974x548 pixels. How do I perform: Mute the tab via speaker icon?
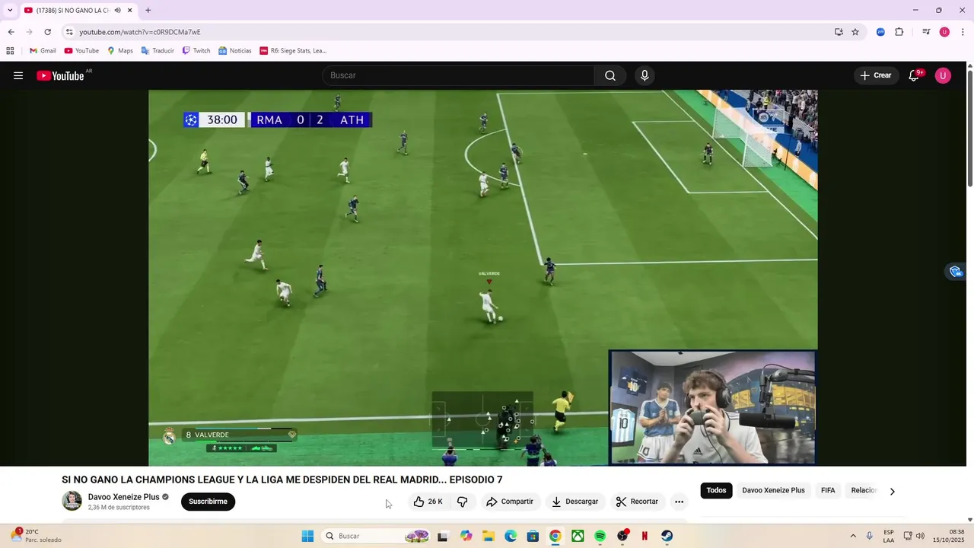click(118, 11)
